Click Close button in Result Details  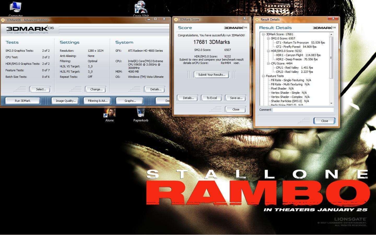pyautogui.click(x=325, y=121)
